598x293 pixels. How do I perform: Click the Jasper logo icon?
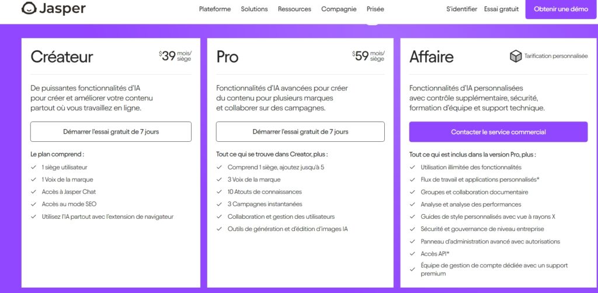pos(29,8)
